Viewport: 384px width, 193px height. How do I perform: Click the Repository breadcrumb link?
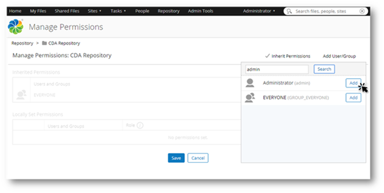tap(22, 43)
